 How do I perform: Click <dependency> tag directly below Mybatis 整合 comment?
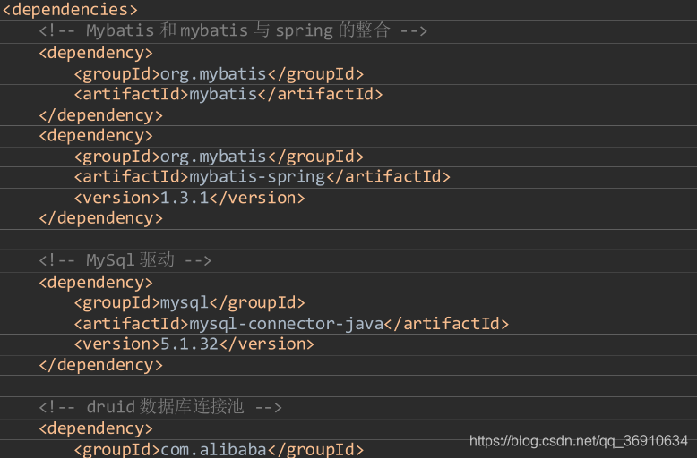(x=96, y=53)
